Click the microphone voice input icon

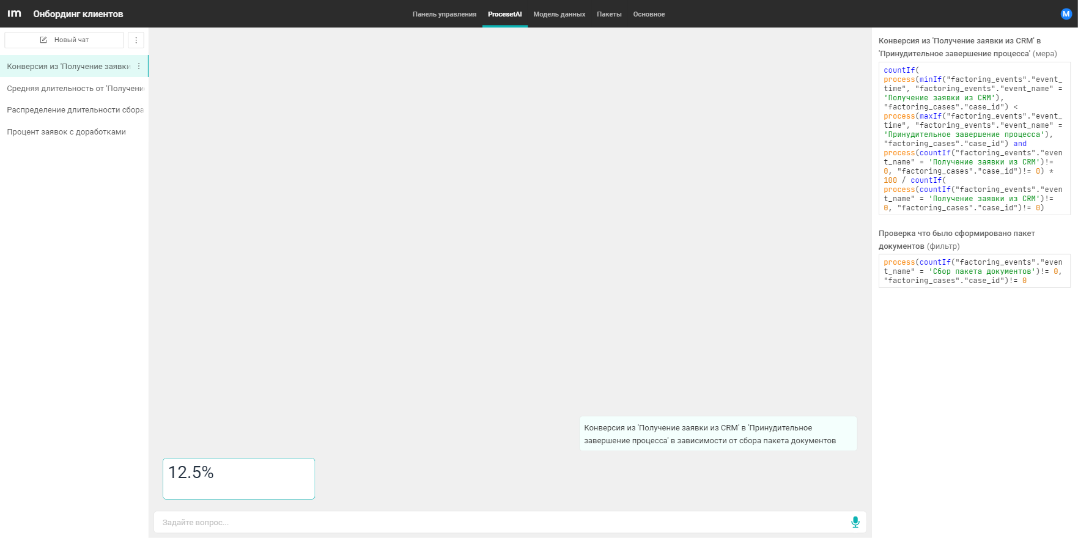point(855,522)
